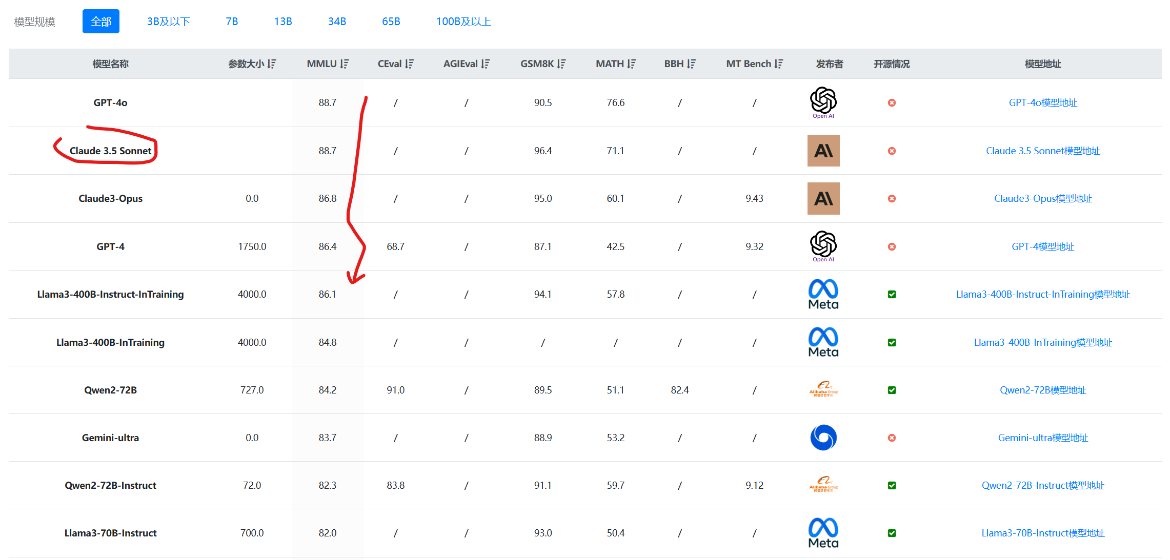Viewport: 1170px width, 560px height.
Task: Click open-source green check for Qwen2-72B
Action: click(x=892, y=390)
